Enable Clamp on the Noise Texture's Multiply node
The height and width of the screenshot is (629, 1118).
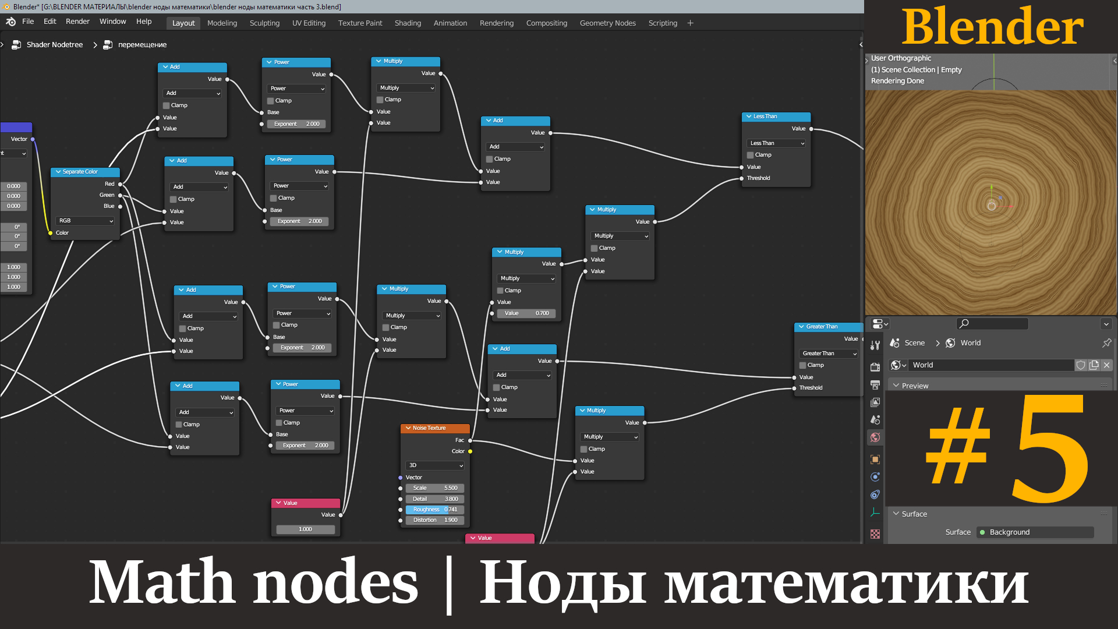pos(584,448)
